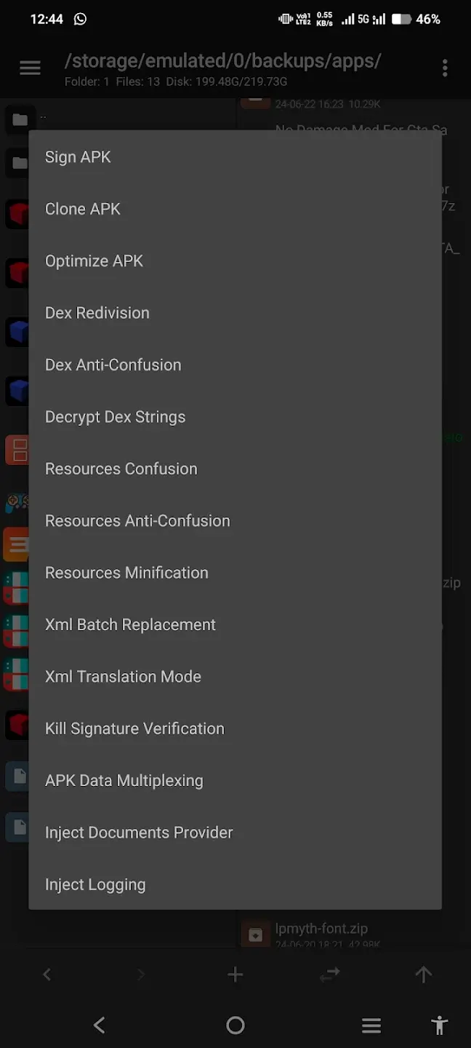Open Dex Redivision option
471x1048 pixels.
pyautogui.click(x=97, y=313)
